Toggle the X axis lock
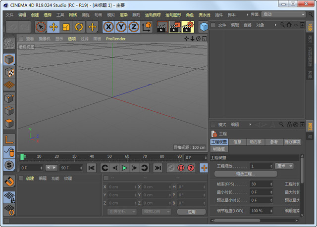317x227 pixels. click(108, 27)
